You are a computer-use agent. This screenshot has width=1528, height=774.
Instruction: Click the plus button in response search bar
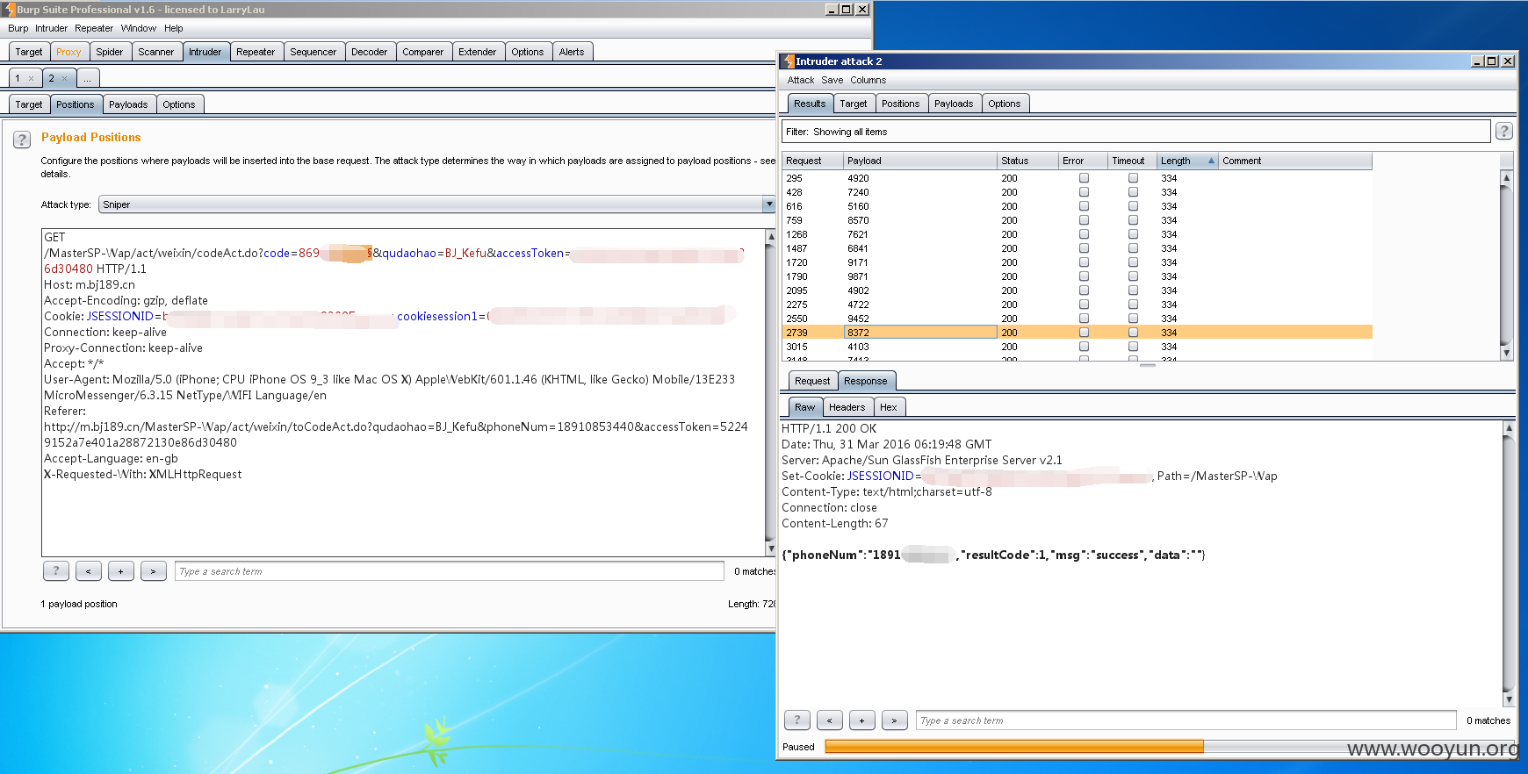point(862,720)
